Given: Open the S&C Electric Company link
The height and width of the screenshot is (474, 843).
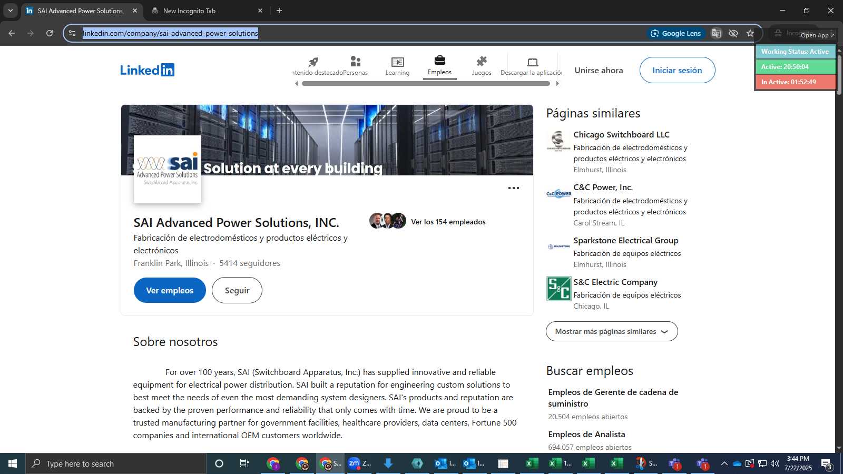Looking at the screenshot, I should (x=615, y=282).
